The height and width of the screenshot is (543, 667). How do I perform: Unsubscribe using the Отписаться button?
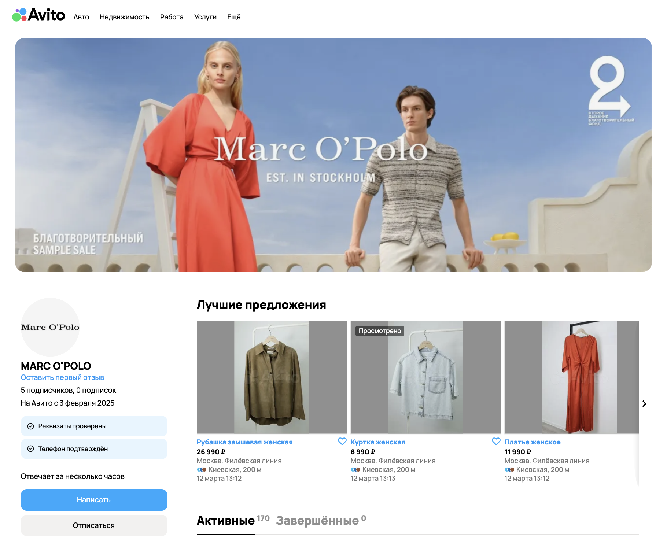pos(94,525)
